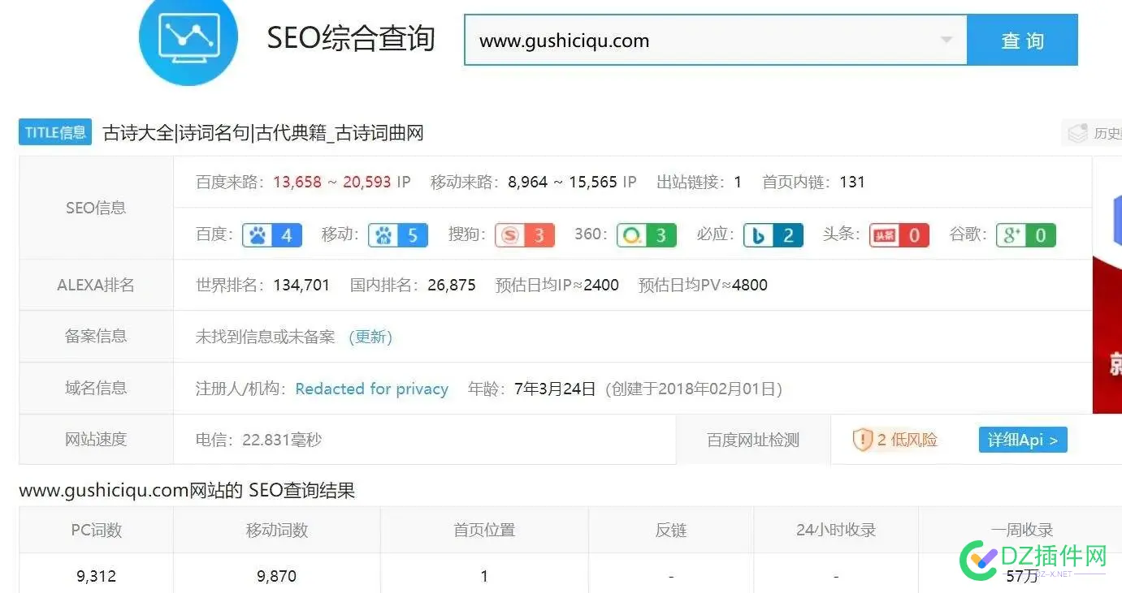Screen dimensions: 1122x593
Task: Click mobile traffic text 8,964 ~ 15,565
Action: tap(562, 182)
